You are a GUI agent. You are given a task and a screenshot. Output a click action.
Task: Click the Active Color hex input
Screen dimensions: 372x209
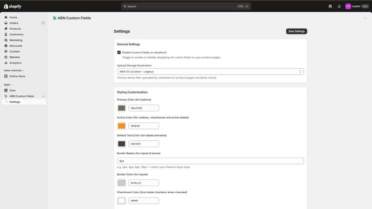144,126
